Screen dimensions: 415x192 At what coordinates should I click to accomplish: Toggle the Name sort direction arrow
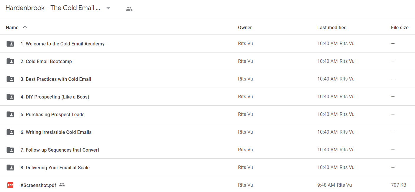[x=25, y=27]
